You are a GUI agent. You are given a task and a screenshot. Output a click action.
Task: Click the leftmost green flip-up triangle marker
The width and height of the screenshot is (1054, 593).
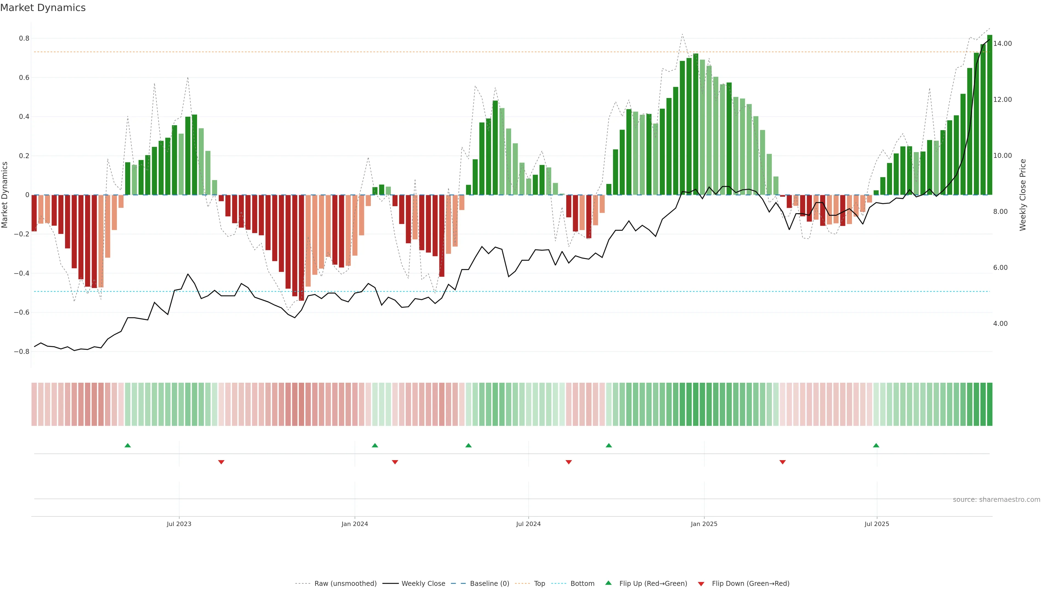pyautogui.click(x=128, y=445)
